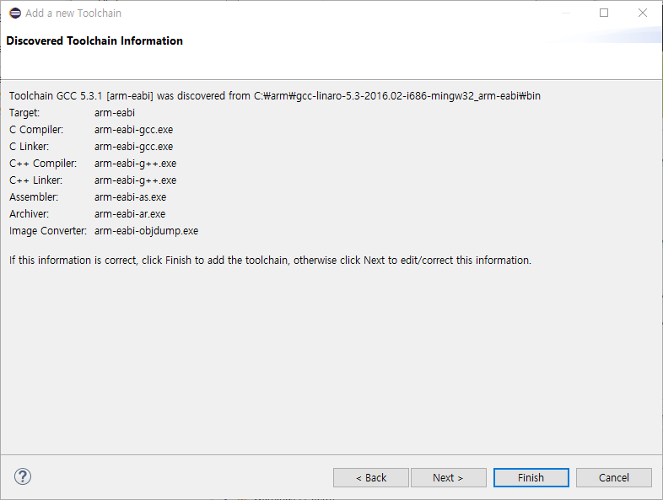Click the Archiver: label

[30, 214]
